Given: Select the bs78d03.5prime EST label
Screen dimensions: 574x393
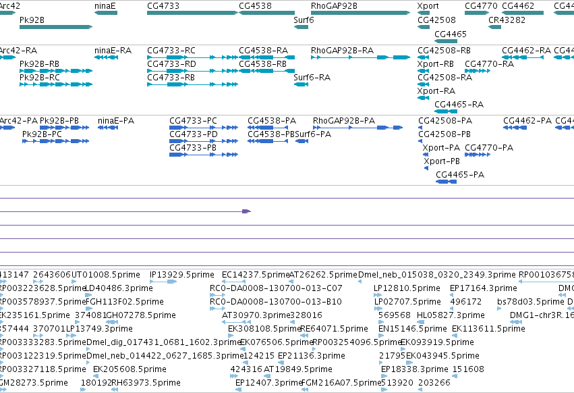Looking at the screenshot, I should click(531, 302).
